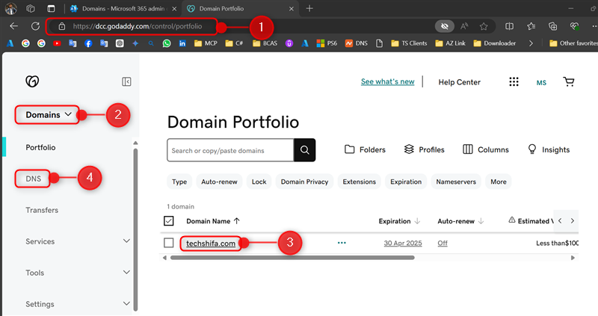
Task: Open the Profiles button
Action: pos(424,149)
